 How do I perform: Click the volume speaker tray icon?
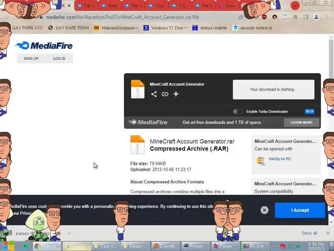[x=298, y=246]
